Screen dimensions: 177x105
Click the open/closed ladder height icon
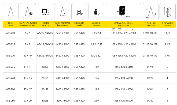click(x=62, y=12)
